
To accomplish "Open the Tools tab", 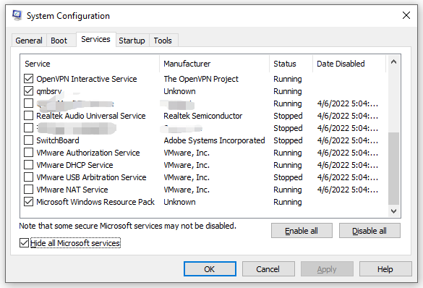I will (163, 41).
